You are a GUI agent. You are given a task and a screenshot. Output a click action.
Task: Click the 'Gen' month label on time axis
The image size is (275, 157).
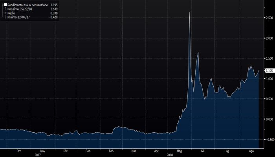[x=88, y=150]
